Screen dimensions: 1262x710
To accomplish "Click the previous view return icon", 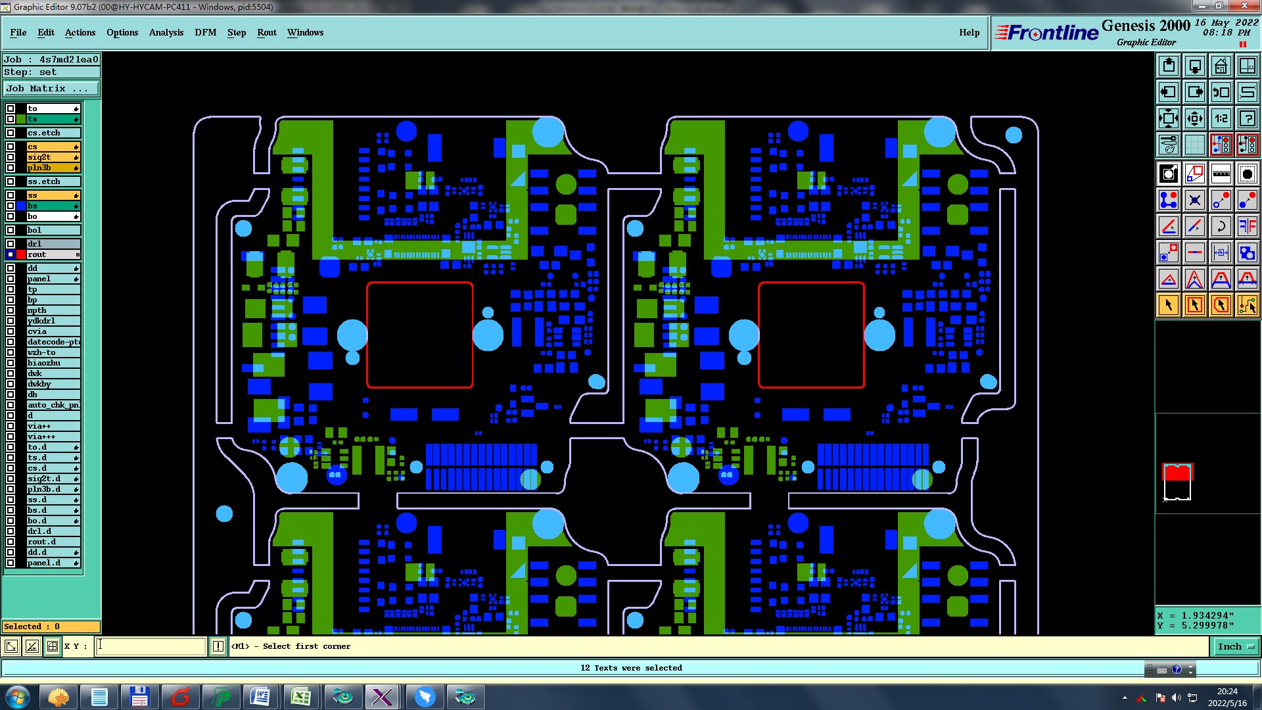I will [x=1221, y=92].
